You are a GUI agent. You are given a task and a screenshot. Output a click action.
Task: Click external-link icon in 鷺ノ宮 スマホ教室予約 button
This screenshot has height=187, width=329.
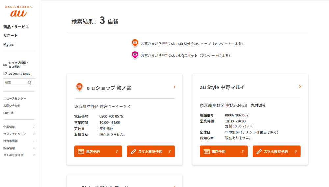170,152
